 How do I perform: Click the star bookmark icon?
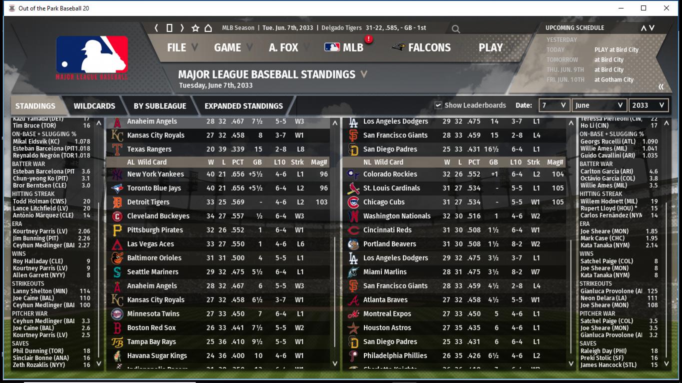click(x=195, y=28)
